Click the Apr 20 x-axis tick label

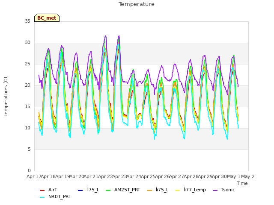77,176
